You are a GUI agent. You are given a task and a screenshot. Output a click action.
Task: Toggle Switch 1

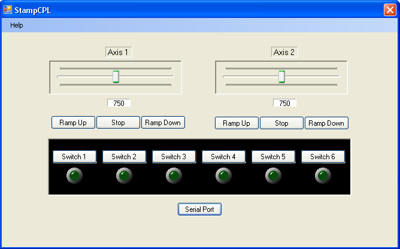click(74, 157)
